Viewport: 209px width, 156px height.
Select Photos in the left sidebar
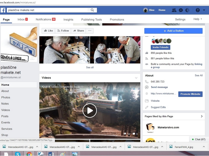(x=6, y=97)
